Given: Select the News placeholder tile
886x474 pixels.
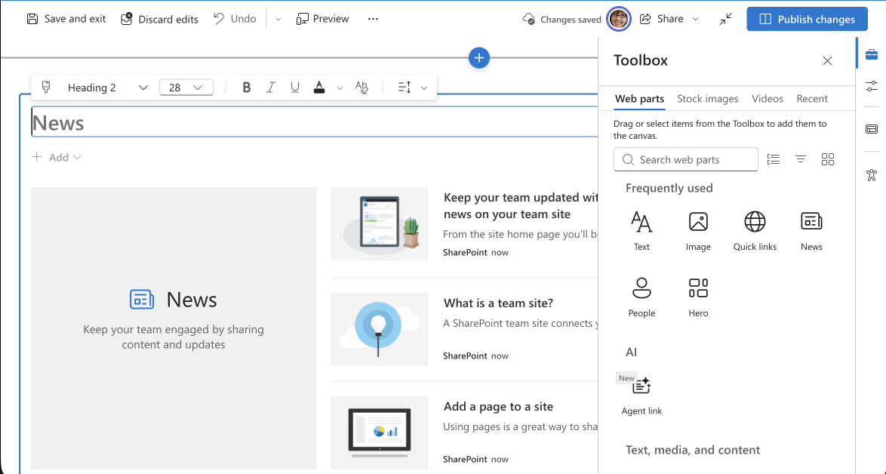Looking at the screenshot, I should click(x=174, y=328).
